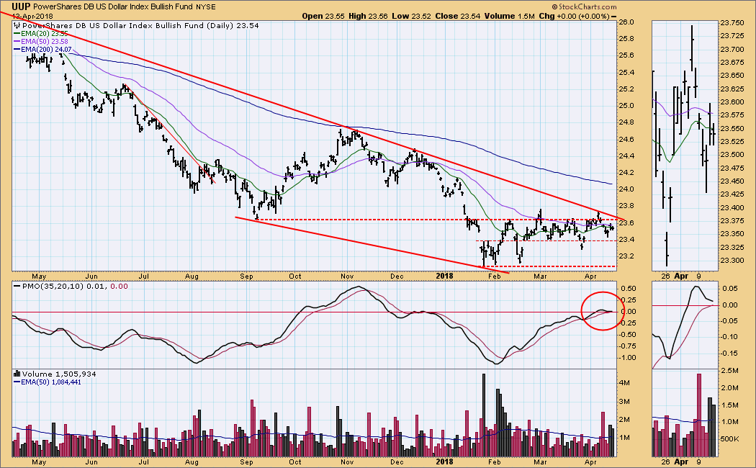
Task: Click the Volume 1.5M value in header
Action: coord(510,16)
